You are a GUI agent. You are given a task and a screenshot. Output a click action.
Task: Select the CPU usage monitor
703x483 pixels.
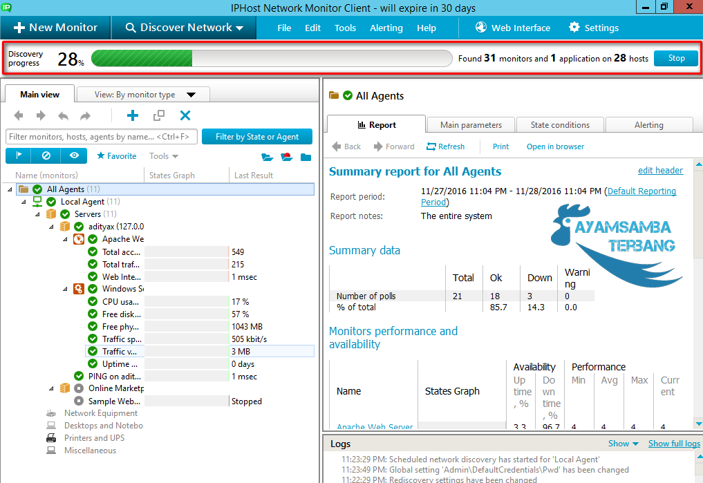point(120,301)
